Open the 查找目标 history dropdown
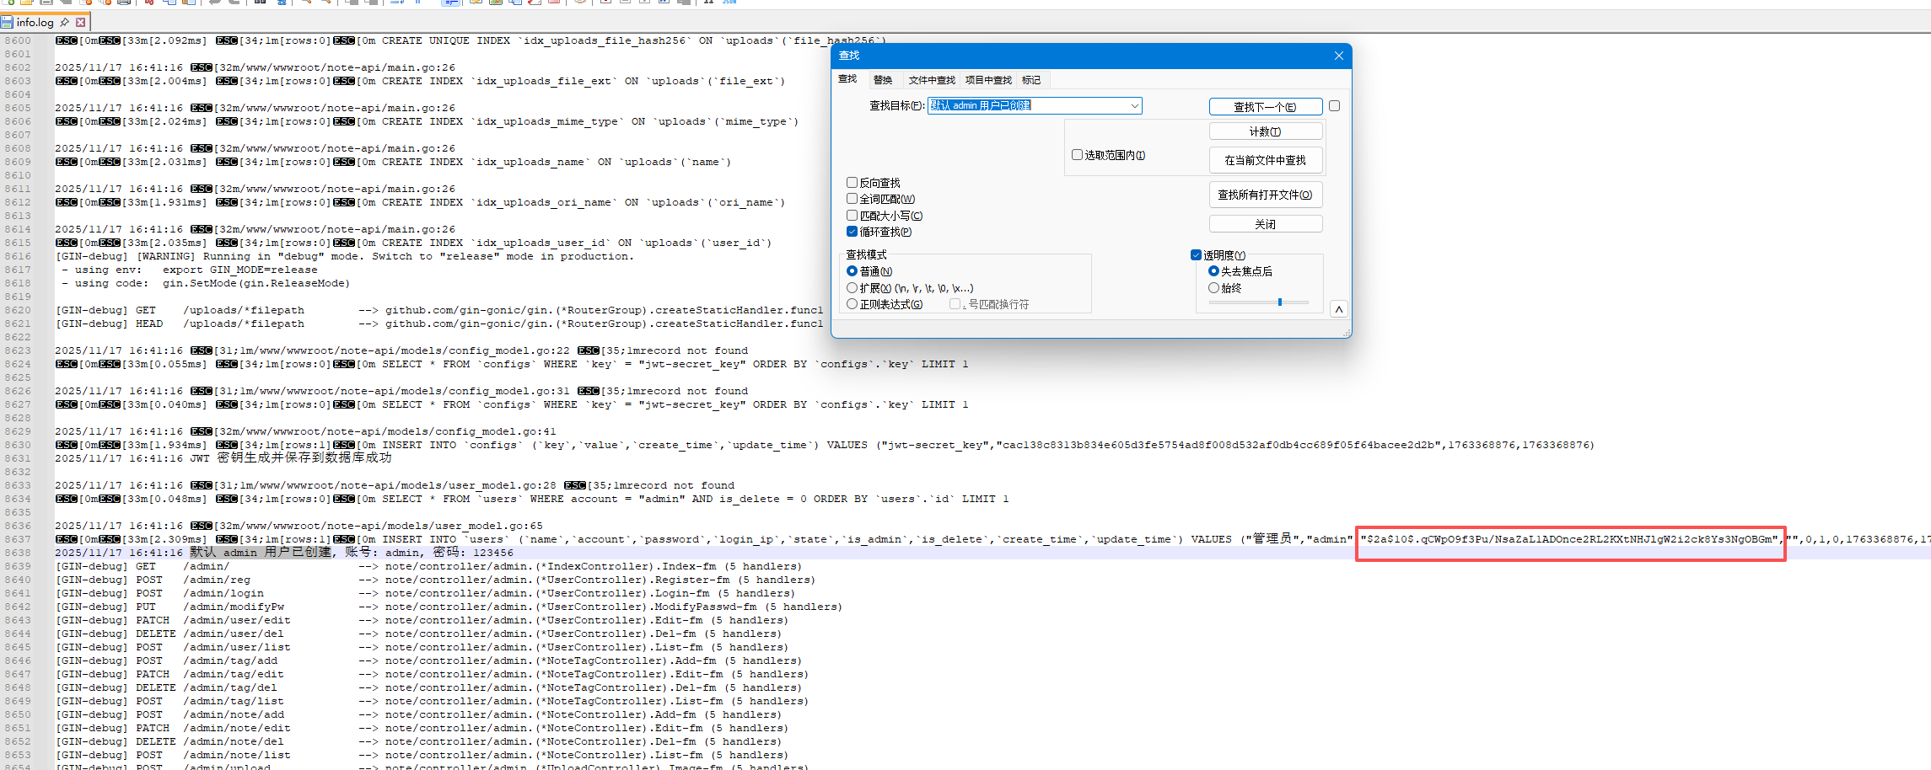This screenshot has width=1931, height=770. click(1134, 106)
